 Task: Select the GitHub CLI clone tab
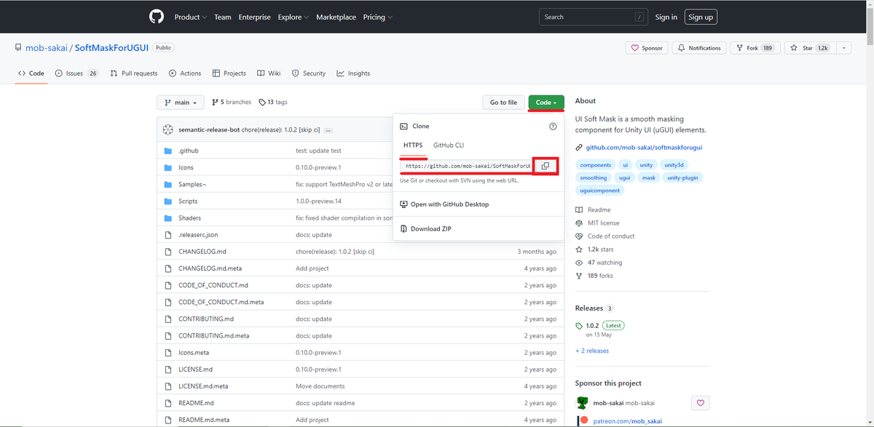(x=449, y=145)
